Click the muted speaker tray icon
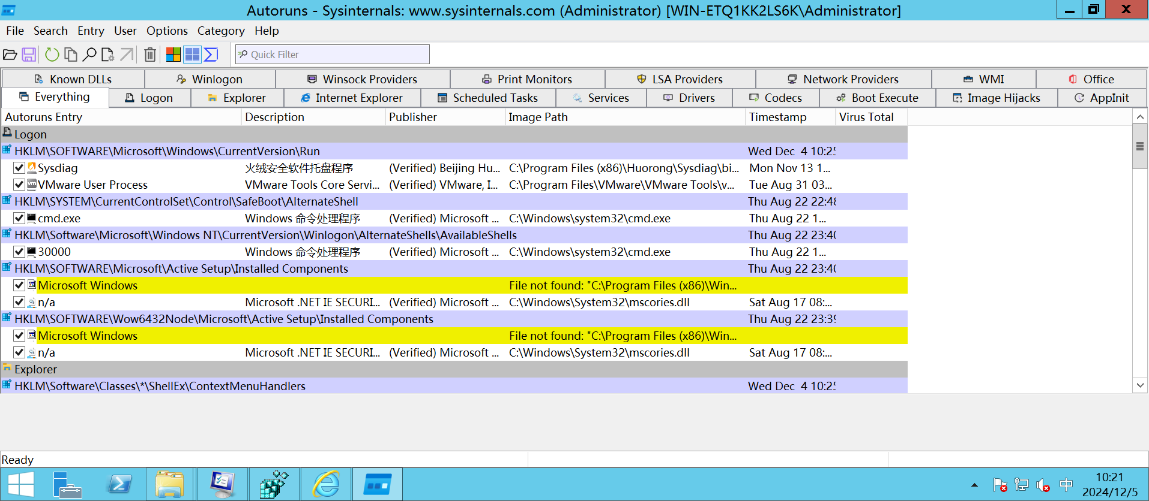1149x501 pixels. [x=1043, y=484]
